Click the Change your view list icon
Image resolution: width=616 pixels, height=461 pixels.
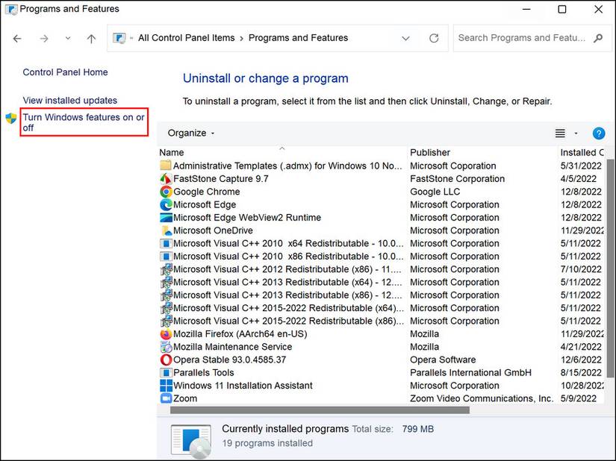pyautogui.click(x=560, y=133)
